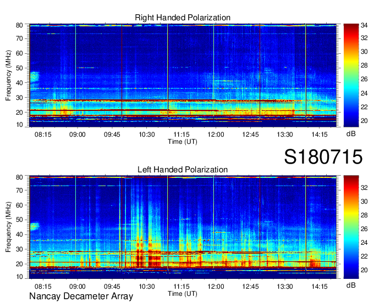Click "09:45" tick on right-handed plot time axis
The width and height of the screenshot is (374, 303).
(x=112, y=134)
